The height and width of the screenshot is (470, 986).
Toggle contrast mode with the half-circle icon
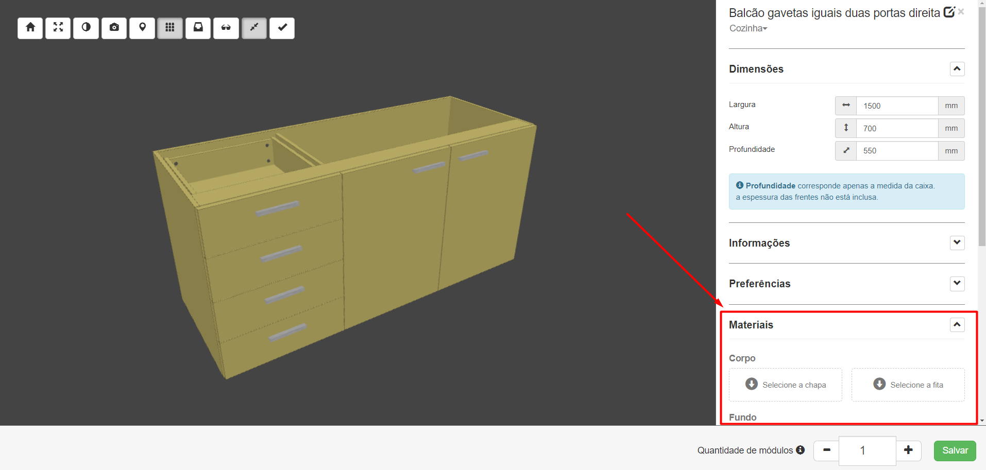[x=86, y=28]
